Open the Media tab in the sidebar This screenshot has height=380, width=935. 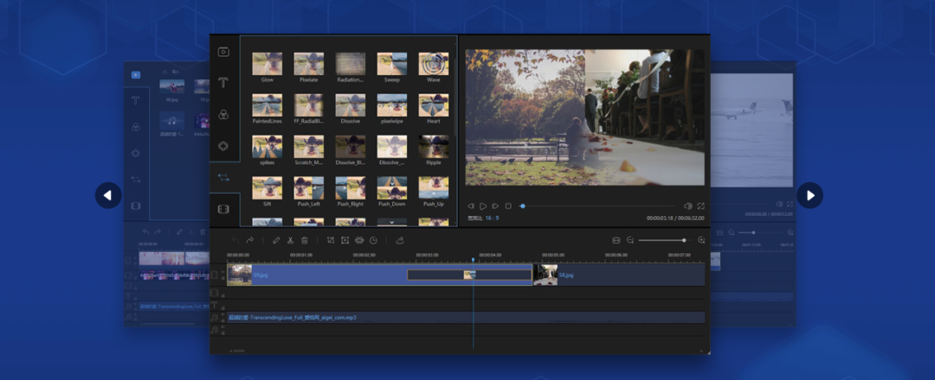[x=223, y=52]
